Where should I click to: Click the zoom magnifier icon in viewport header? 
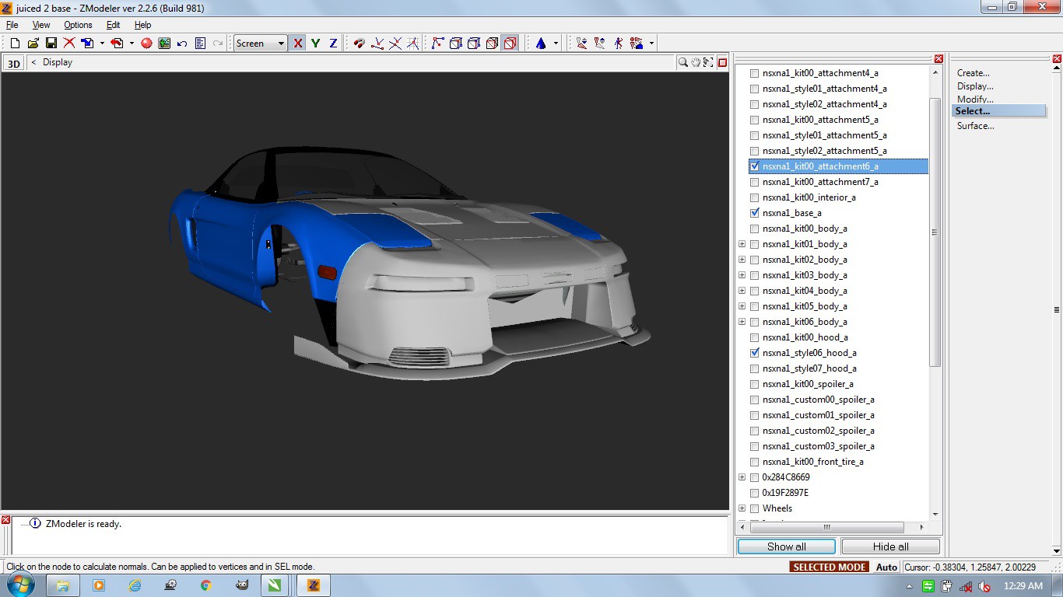coord(683,62)
